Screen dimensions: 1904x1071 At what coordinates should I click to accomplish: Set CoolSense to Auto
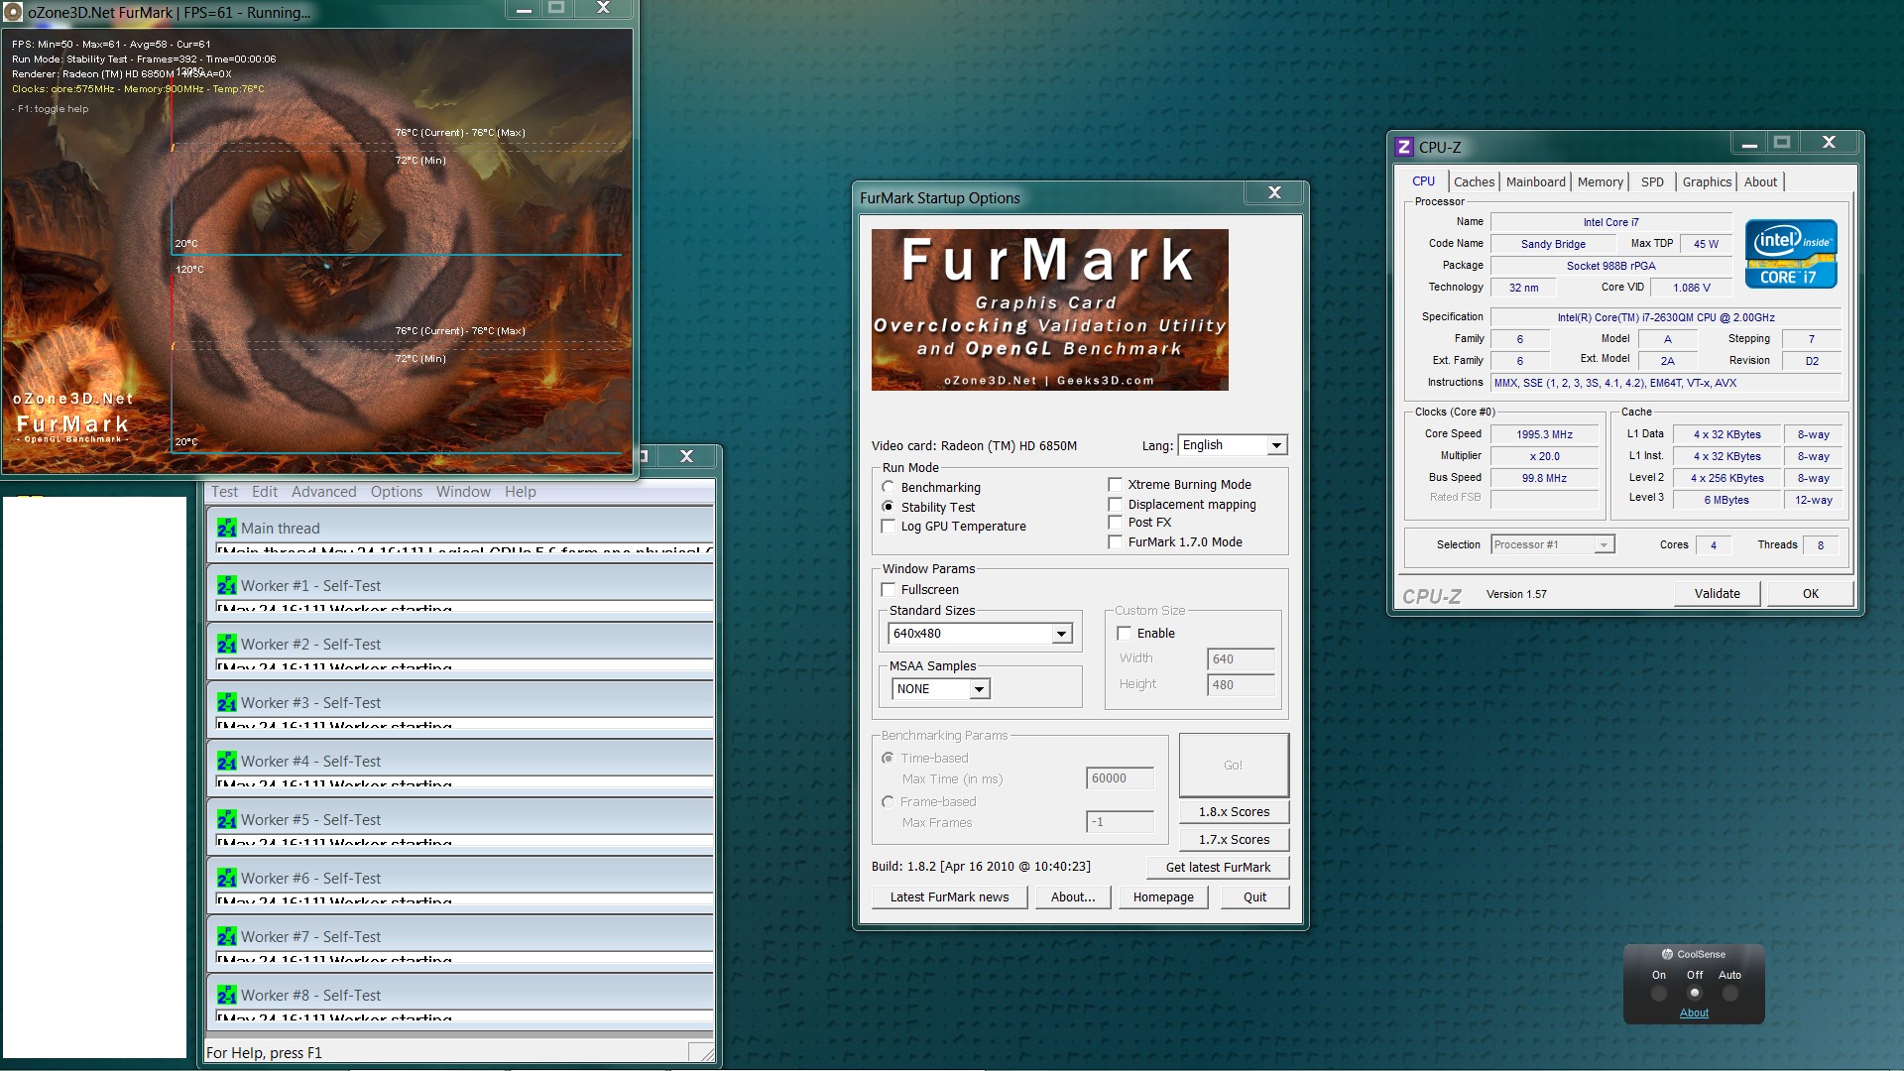click(x=1730, y=994)
